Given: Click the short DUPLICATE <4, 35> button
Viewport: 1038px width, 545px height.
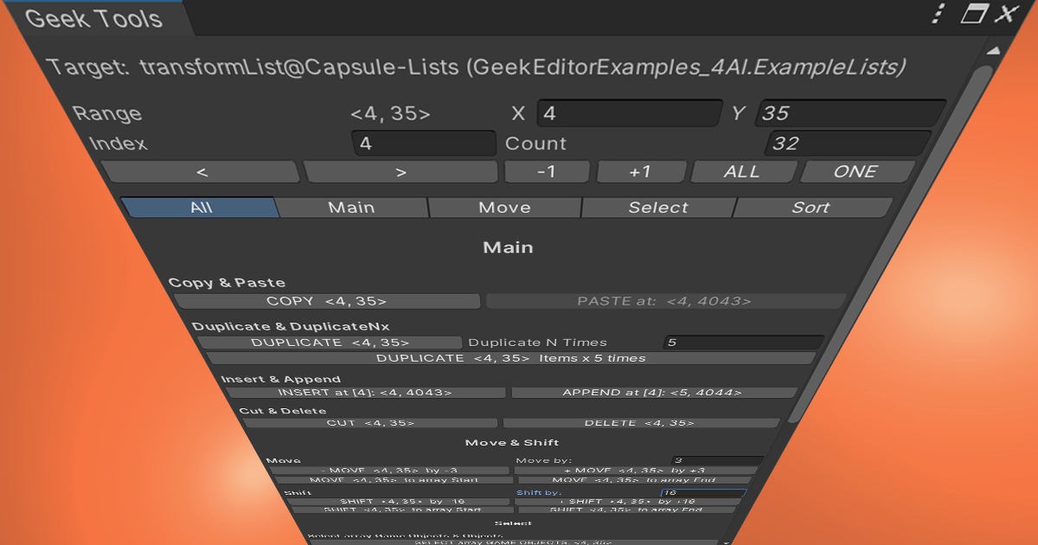Looking at the screenshot, I should point(330,343).
